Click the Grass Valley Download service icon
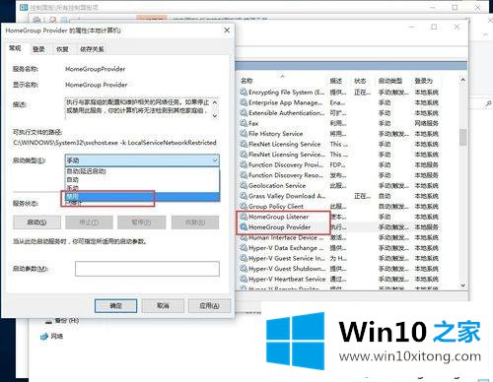Image resolution: width=493 pixels, height=382 pixels. pos(244,196)
